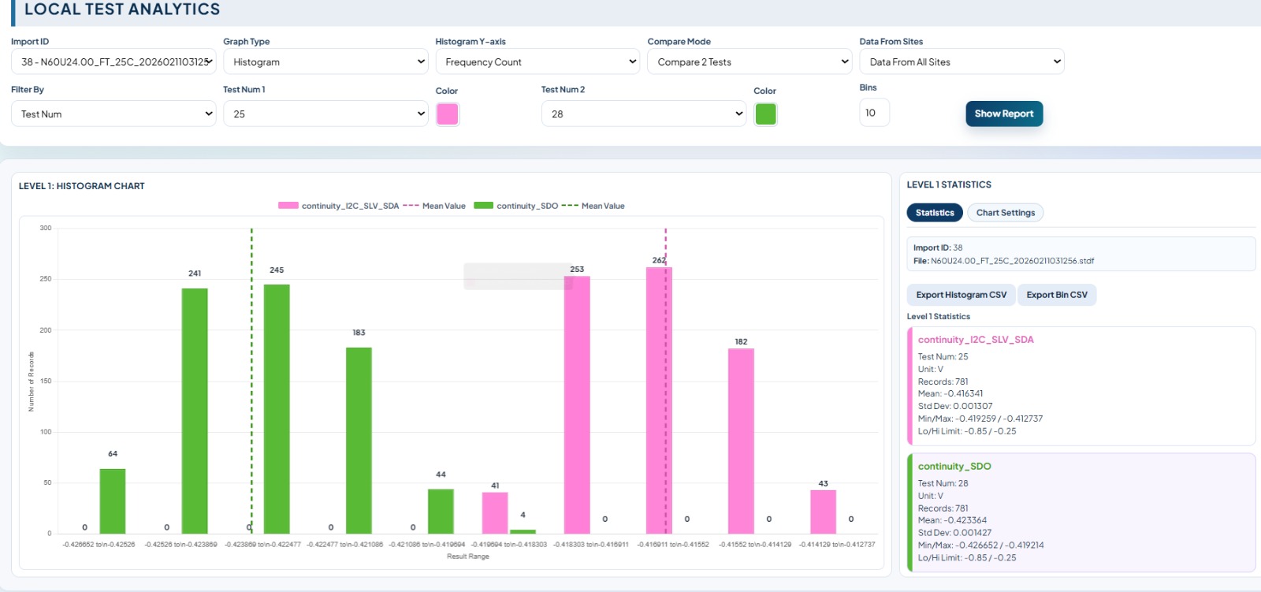Toggle the green dashed Mean Value legend
This screenshot has width=1261, height=592.
(593, 206)
